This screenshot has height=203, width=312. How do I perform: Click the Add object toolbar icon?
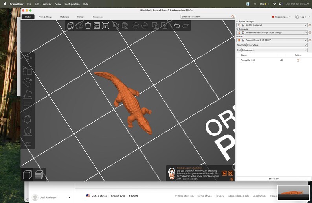click(x=70, y=26)
